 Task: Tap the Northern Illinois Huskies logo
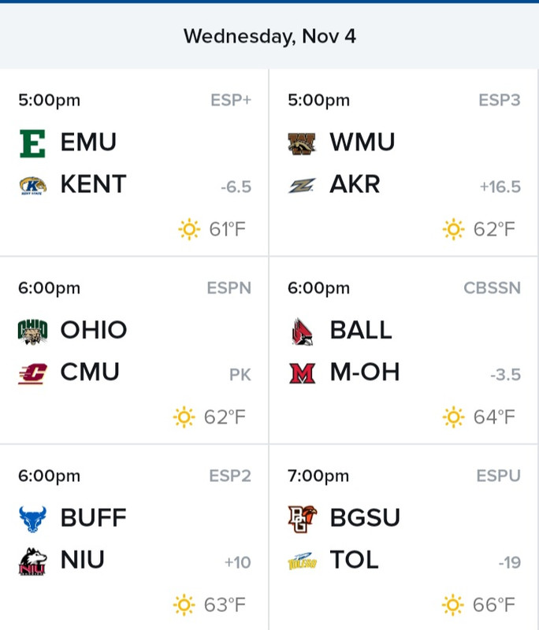point(32,561)
